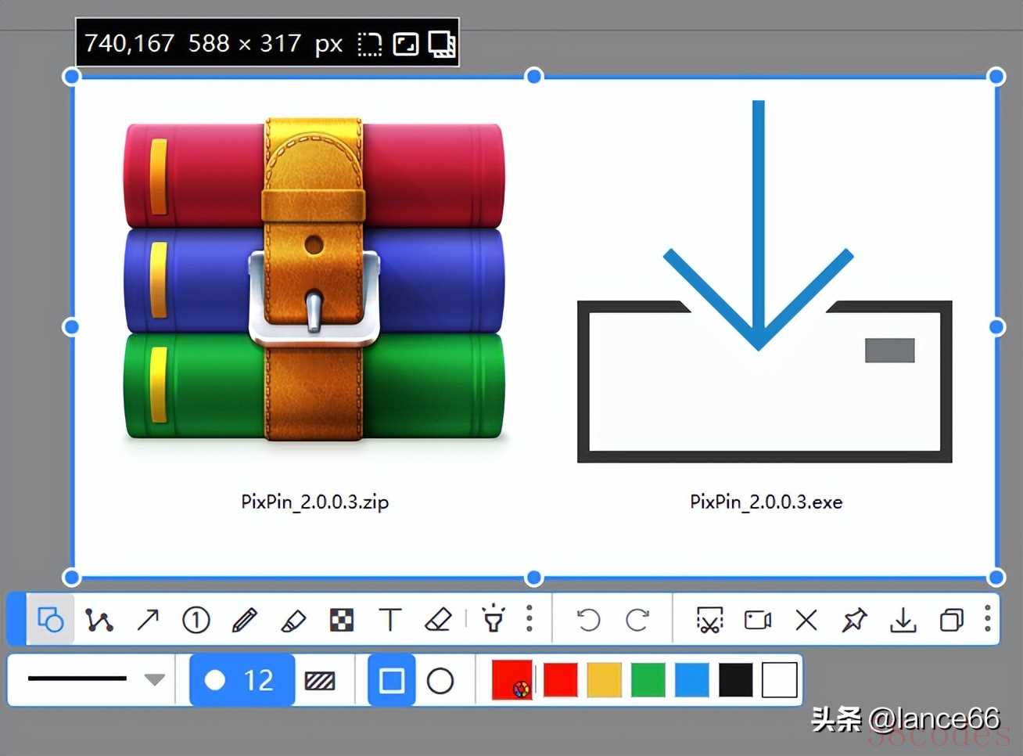Pick the pencil freehand tool
The width and height of the screenshot is (1023, 756).
click(245, 620)
